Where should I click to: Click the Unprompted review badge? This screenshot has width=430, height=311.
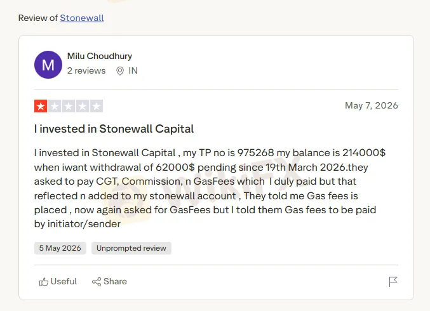coord(131,248)
